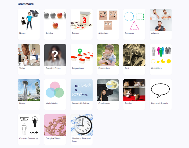Open Prepositions card with map pin
The image size is (189, 148).
click(x=82, y=59)
